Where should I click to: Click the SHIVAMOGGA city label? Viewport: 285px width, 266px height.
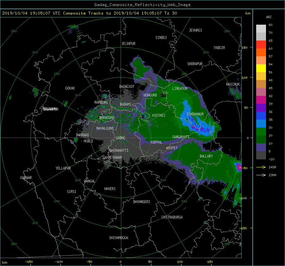(118, 238)
